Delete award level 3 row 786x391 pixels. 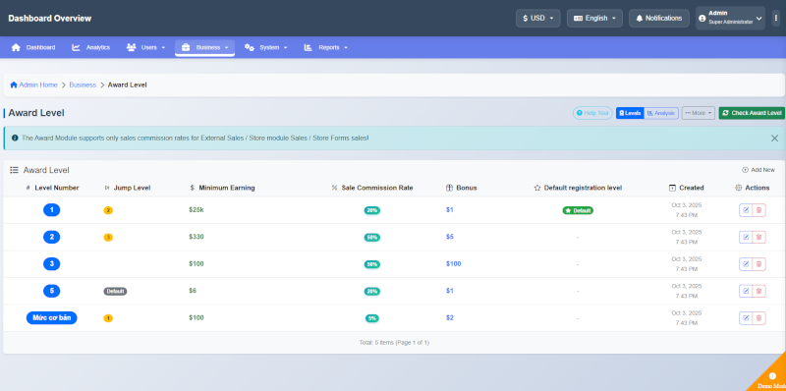(758, 264)
